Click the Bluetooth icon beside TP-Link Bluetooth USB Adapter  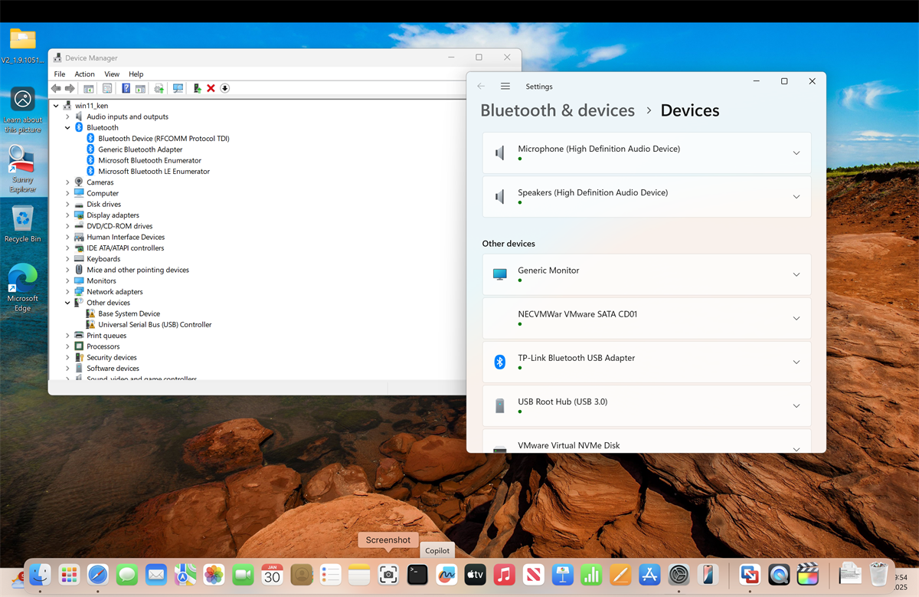(500, 362)
